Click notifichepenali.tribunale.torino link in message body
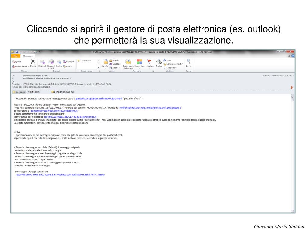 pos(150,108)
